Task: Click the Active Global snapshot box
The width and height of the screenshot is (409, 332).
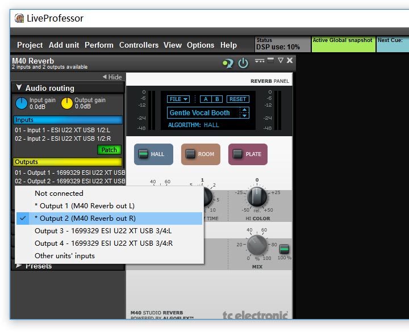Action: (x=344, y=44)
